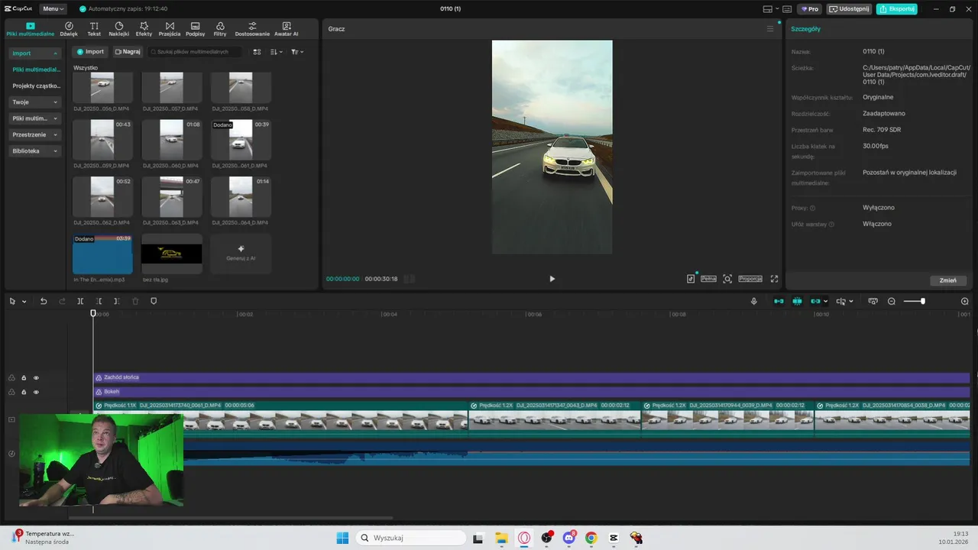The image size is (978, 550).
Task: Toggle lock on Zachód słońca track
Action: 24,377
